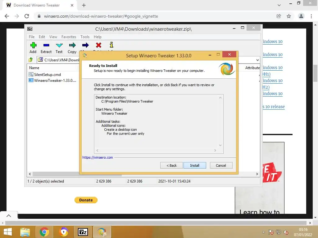Click the 7-Zip Copy toolbar icon
The width and height of the screenshot is (318, 238).
pyautogui.click(x=72, y=45)
